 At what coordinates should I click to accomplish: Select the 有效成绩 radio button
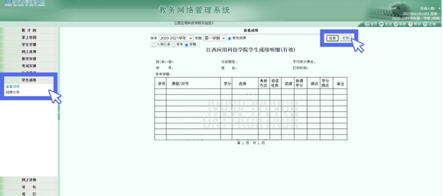click(230, 38)
